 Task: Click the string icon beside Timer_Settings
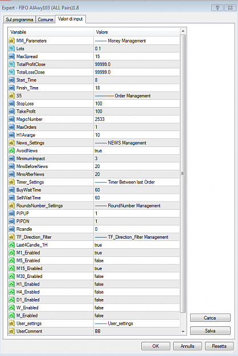(11, 182)
